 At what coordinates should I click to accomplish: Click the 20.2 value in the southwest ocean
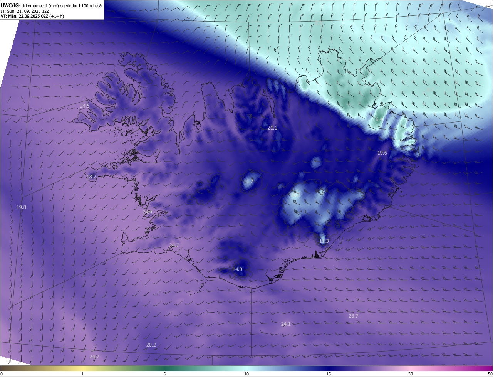pos(151,345)
